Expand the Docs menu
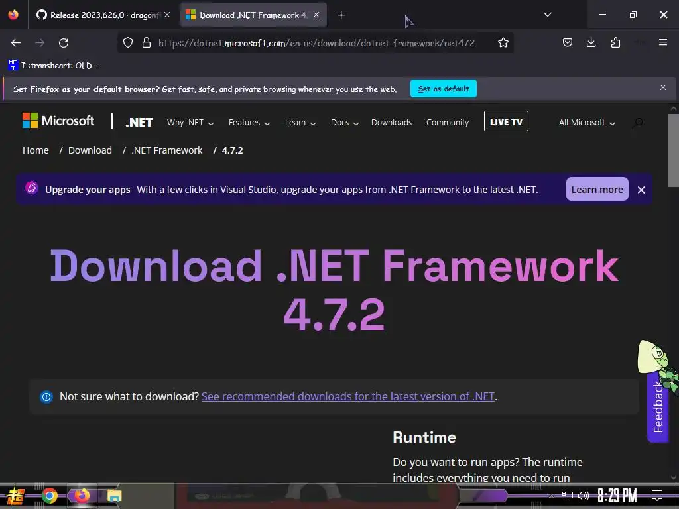 click(x=345, y=123)
